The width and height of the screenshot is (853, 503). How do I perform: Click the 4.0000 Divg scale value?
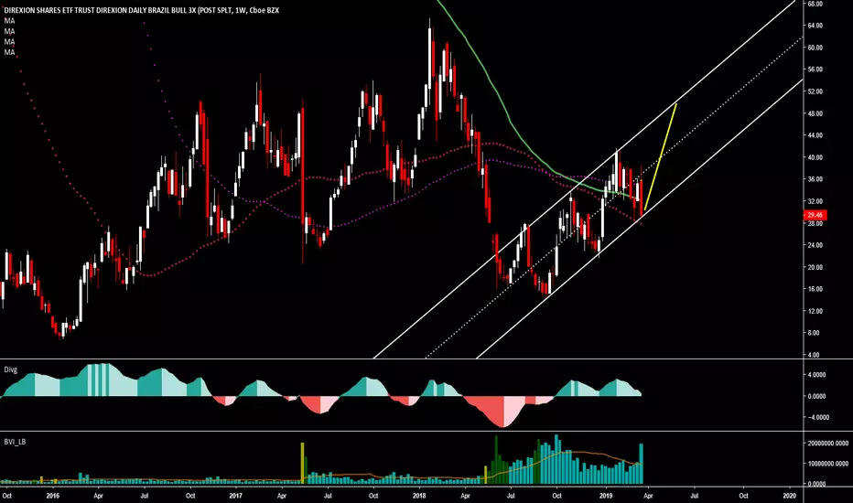[x=816, y=375]
